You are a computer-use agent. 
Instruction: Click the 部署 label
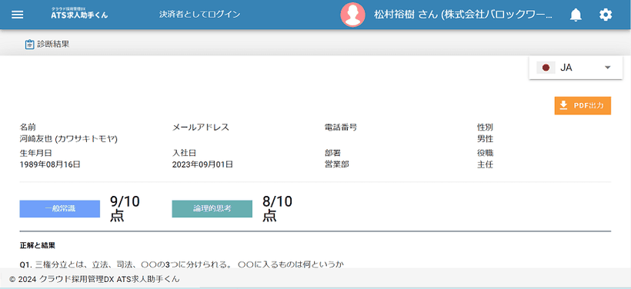(332, 153)
